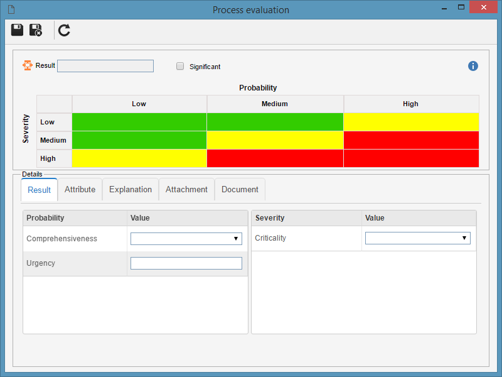The image size is (502, 377).
Task: Switch to the Attribute tab
Action: click(x=80, y=190)
